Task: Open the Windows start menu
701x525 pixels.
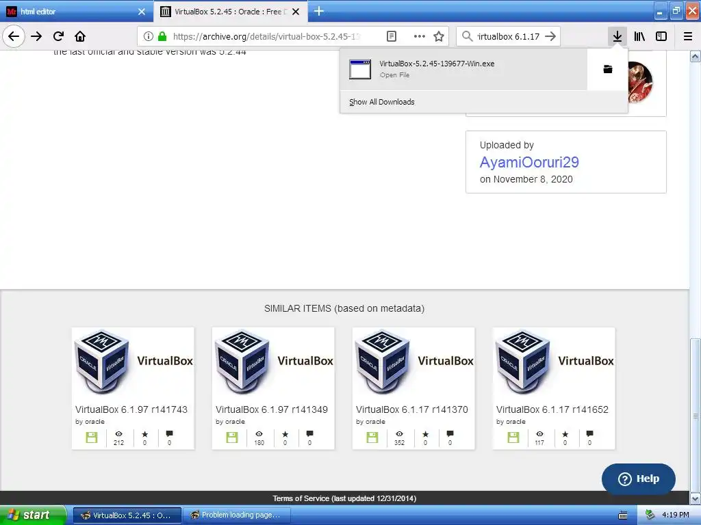Action: pyautogui.click(x=33, y=515)
